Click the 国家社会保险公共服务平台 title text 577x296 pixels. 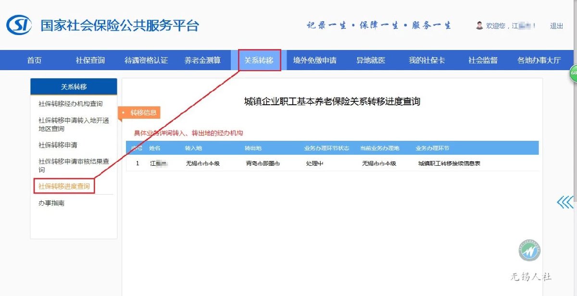120,25
